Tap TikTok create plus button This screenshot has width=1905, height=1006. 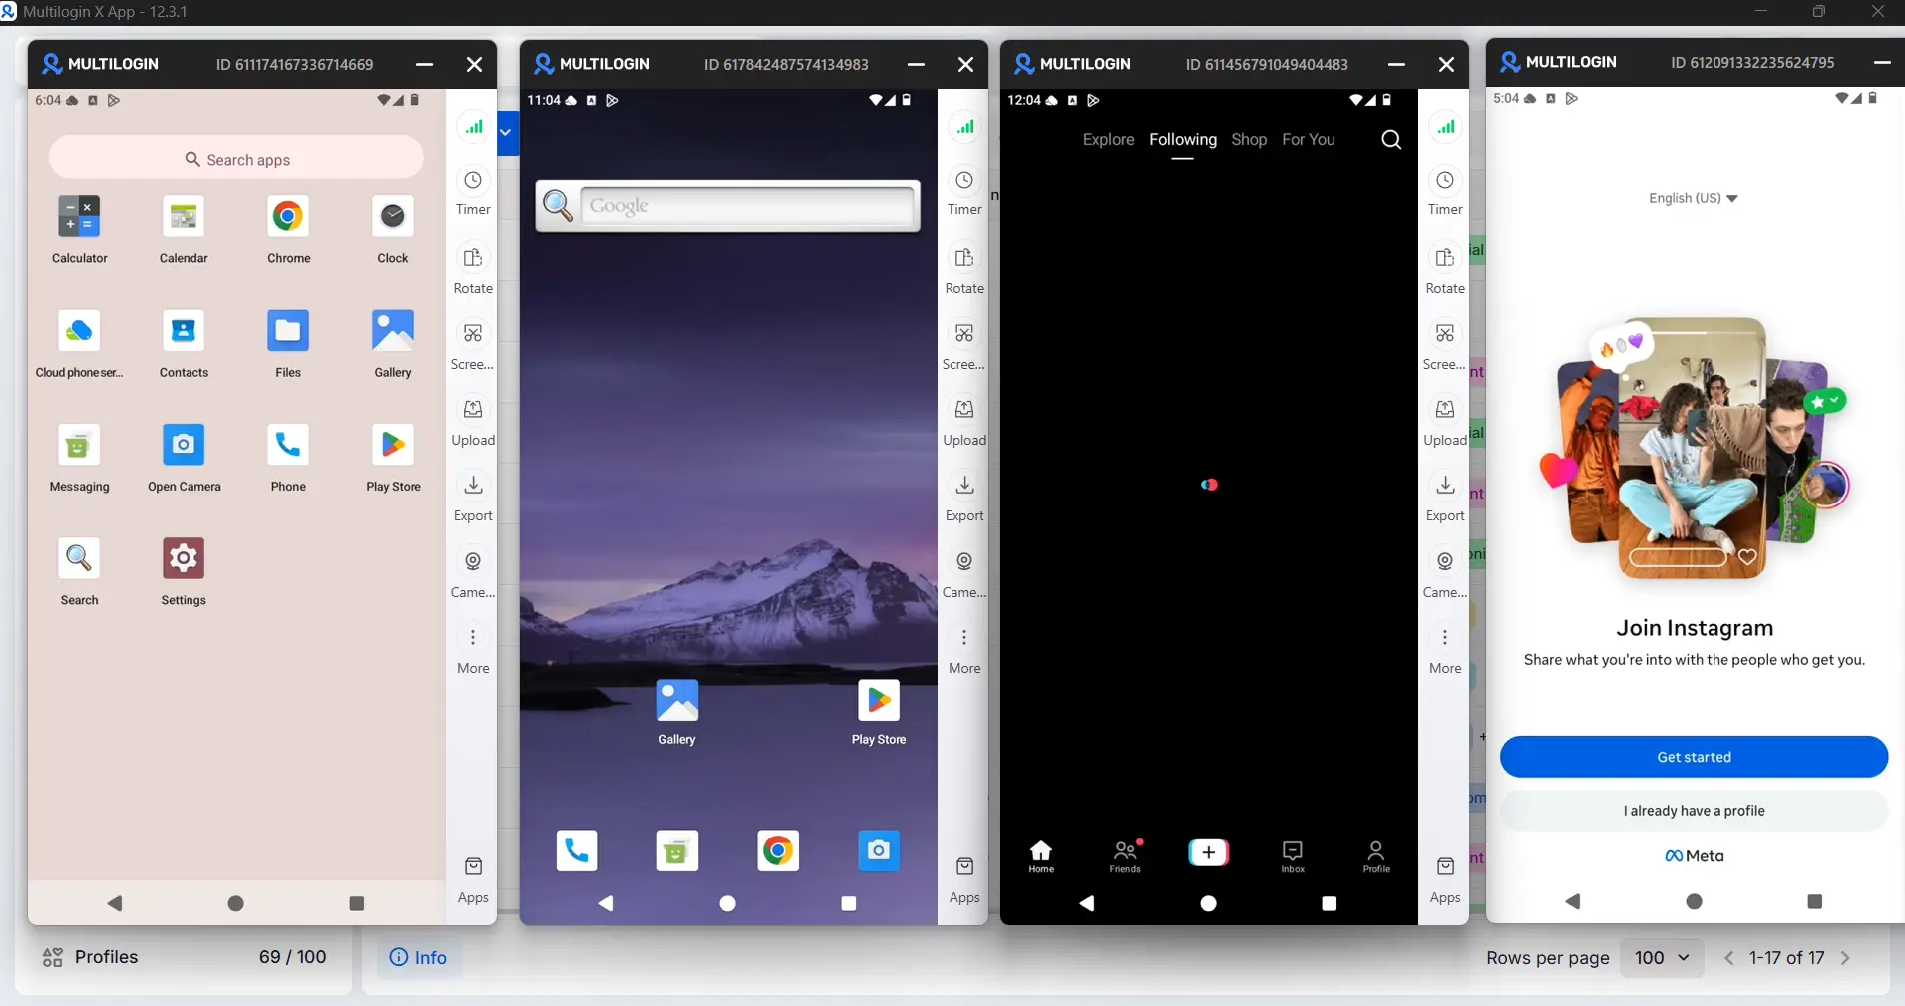1209,852
